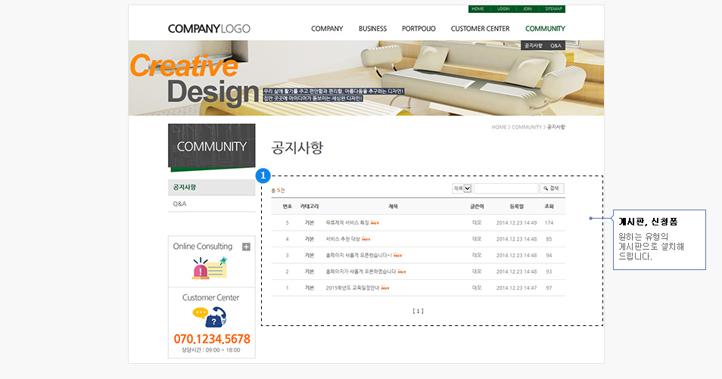The width and height of the screenshot is (722, 379).
Task: Select 공지사항 in the left sidebar
Action: pos(185,187)
